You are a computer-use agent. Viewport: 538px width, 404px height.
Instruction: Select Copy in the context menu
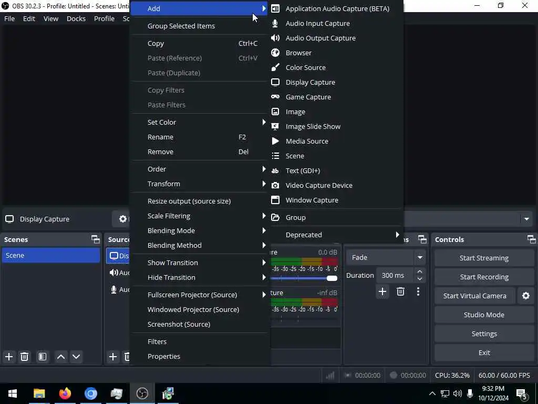pos(200,44)
